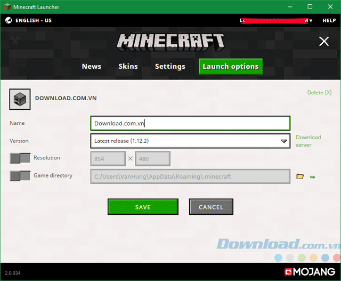Click the Game directory path field
341x281 pixels.
click(x=190, y=176)
